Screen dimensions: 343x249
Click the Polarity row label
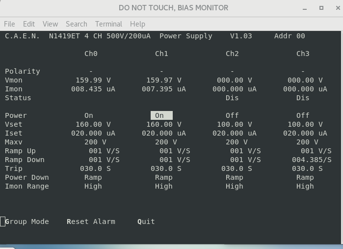(x=23, y=71)
